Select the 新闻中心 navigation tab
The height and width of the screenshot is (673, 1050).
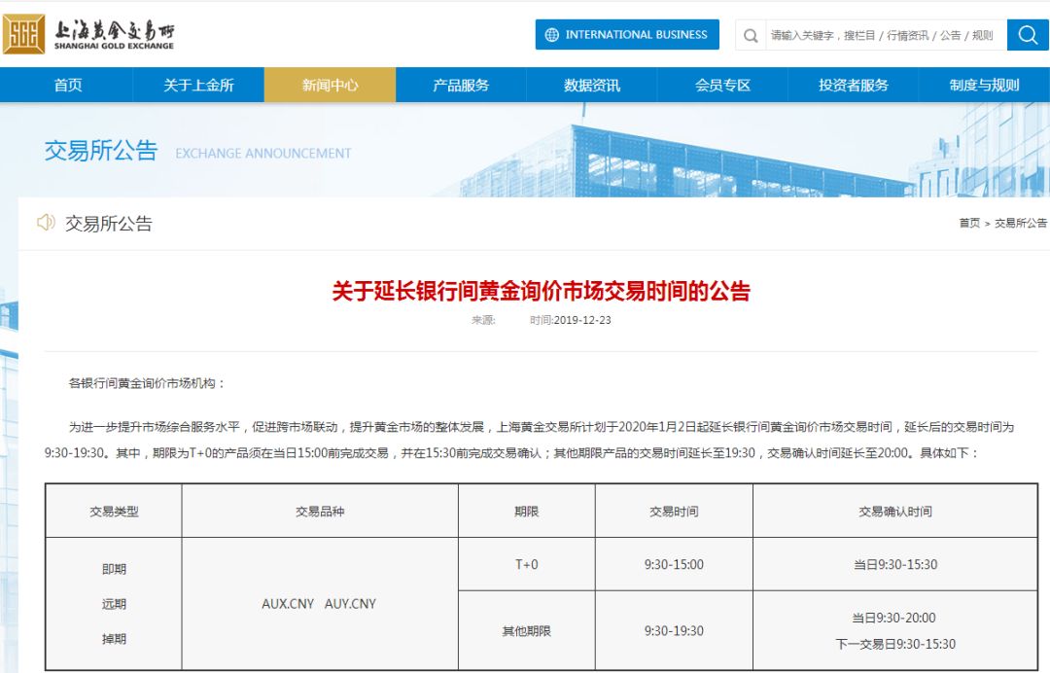point(330,86)
